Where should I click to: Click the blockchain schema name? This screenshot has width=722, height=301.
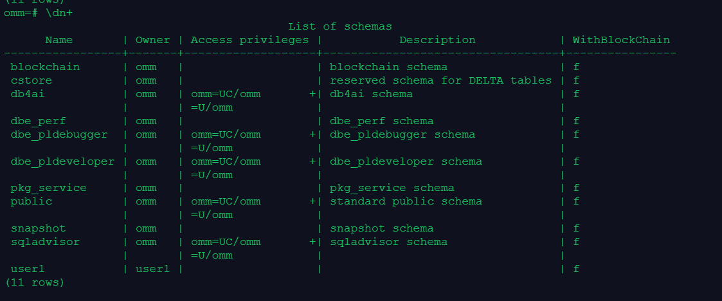point(45,68)
